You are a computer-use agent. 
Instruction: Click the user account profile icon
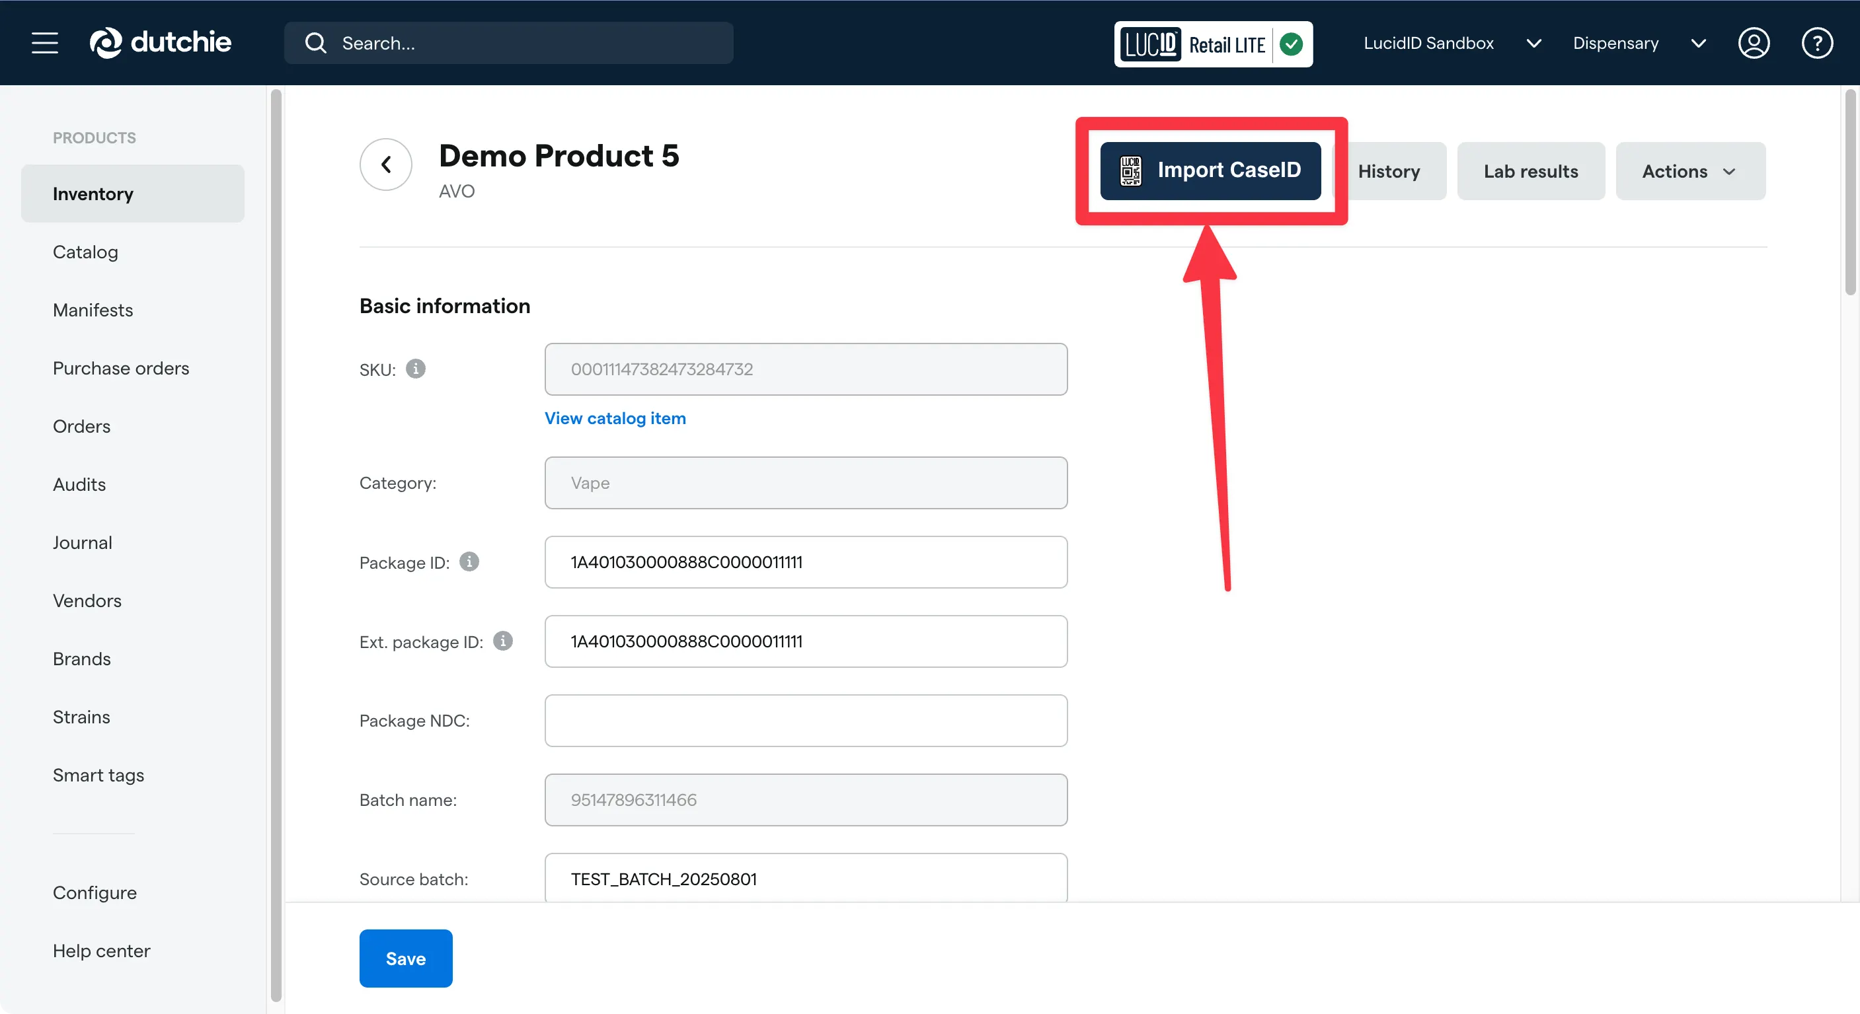click(x=1752, y=44)
